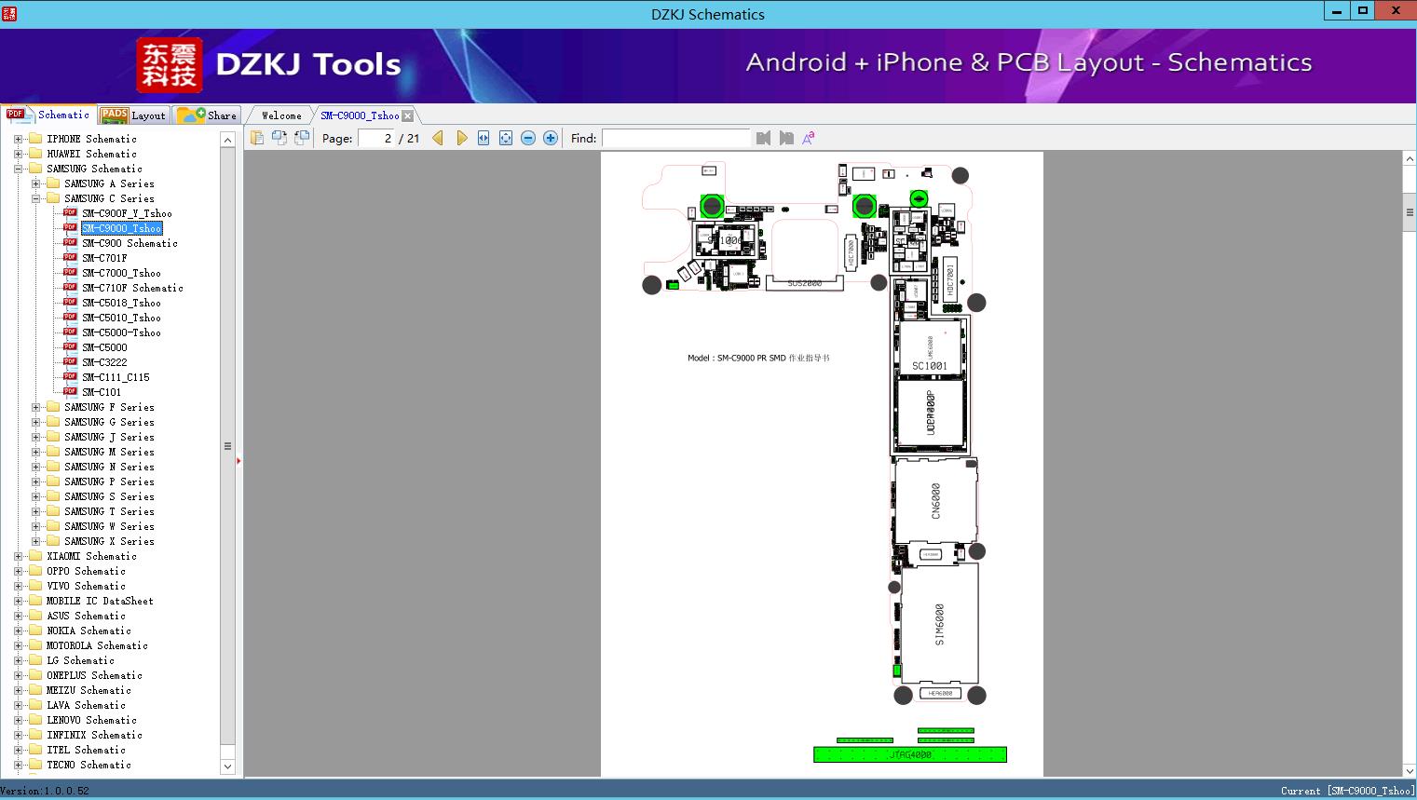1417x800 pixels.
Task: Click the DZKJ Tools red logo
Action: tap(169, 65)
